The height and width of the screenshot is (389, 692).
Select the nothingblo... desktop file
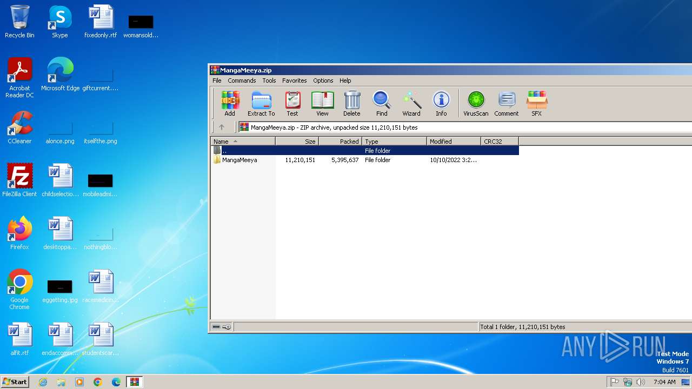point(101,239)
